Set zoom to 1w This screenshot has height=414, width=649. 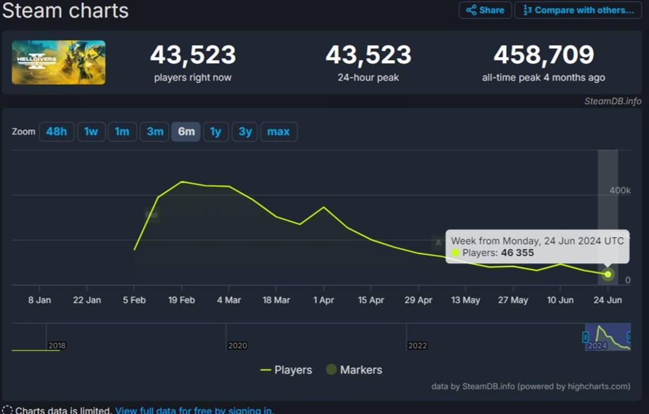pos(91,131)
